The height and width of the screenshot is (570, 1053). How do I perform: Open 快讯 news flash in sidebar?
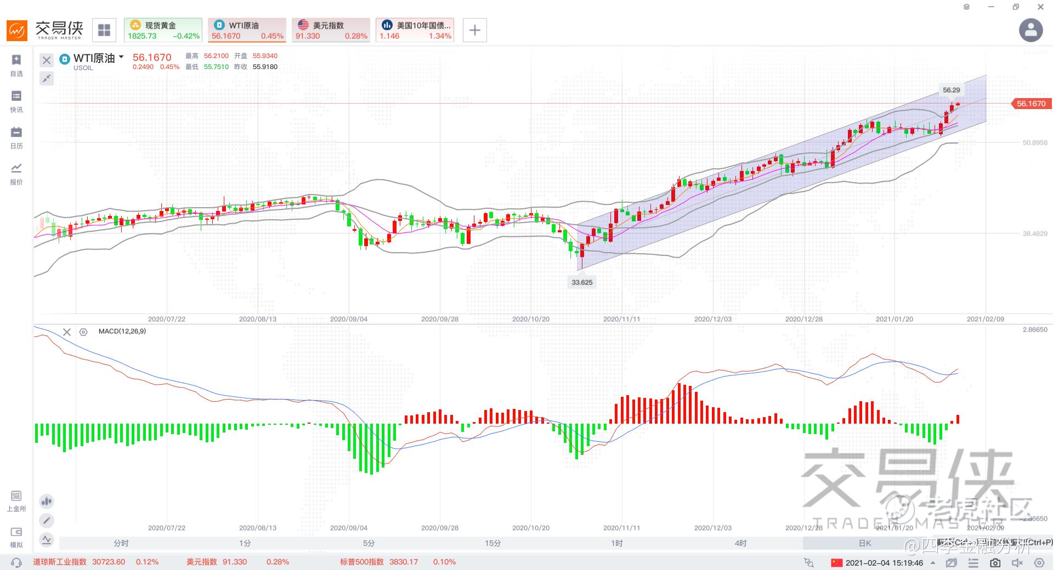click(x=16, y=101)
